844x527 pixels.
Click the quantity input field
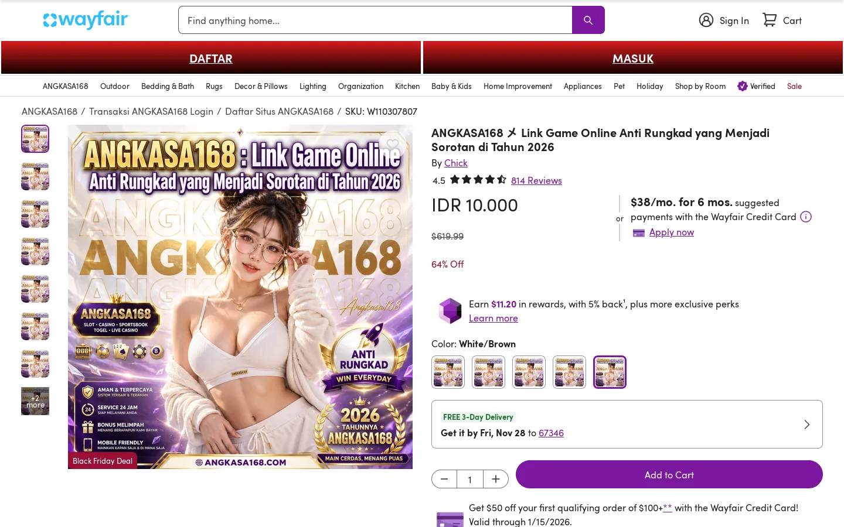(470, 479)
